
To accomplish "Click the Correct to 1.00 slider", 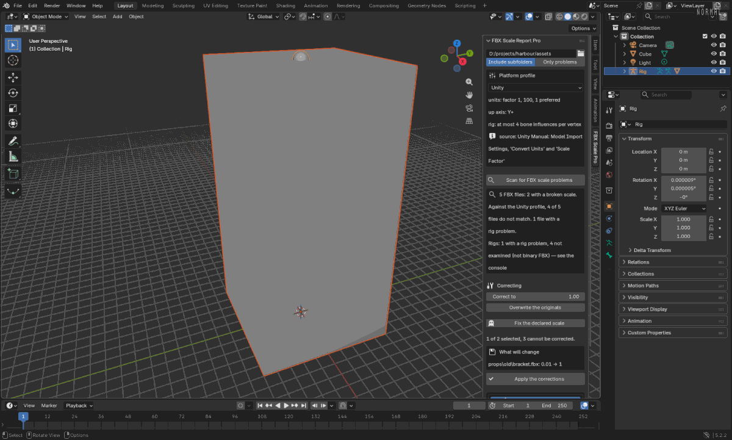I will pos(536,297).
